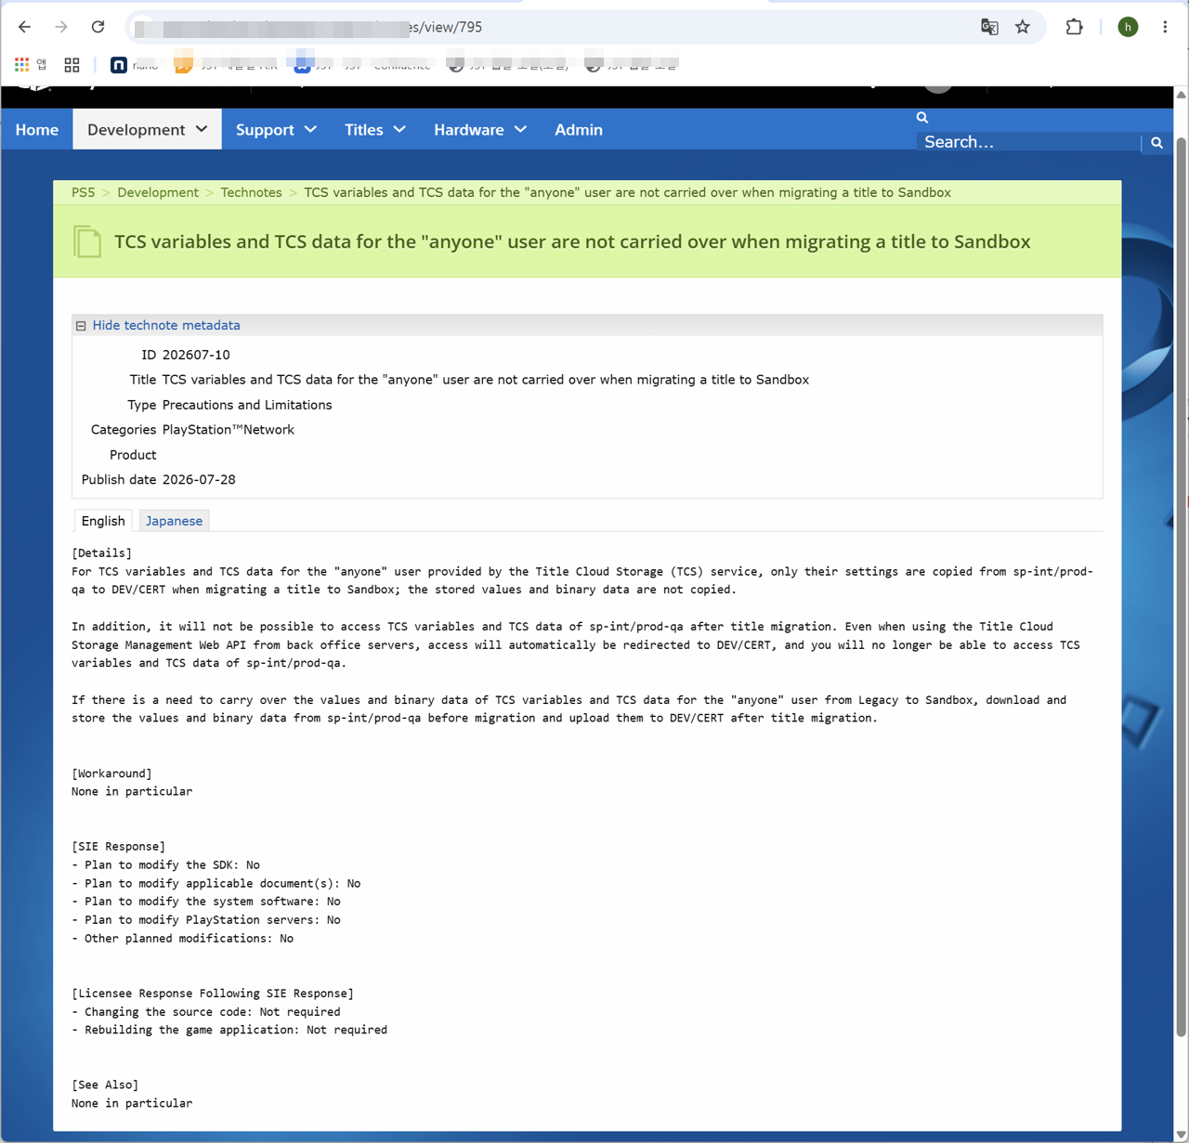This screenshot has height=1143, width=1189.
Task: Click the line Plan to modify applicable document(s): No
Action: click(x=216, y=884)
